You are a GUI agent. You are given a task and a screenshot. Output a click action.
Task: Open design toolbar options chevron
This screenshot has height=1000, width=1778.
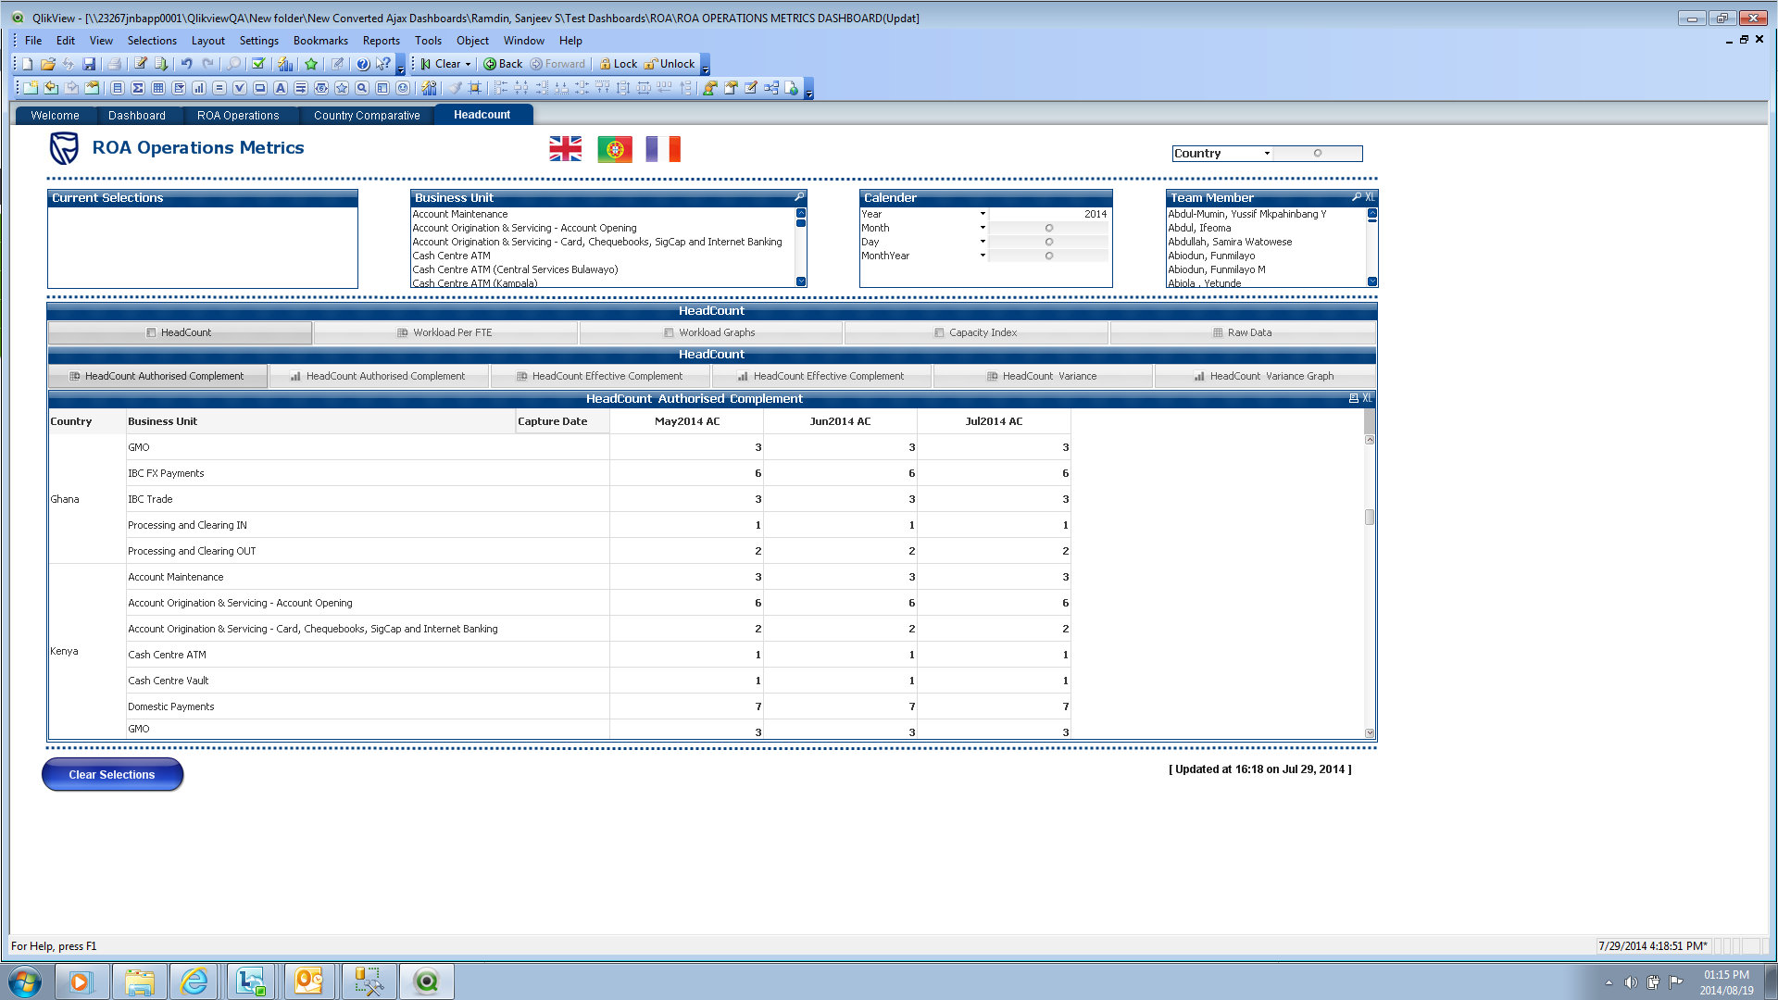tap(808, 91)
